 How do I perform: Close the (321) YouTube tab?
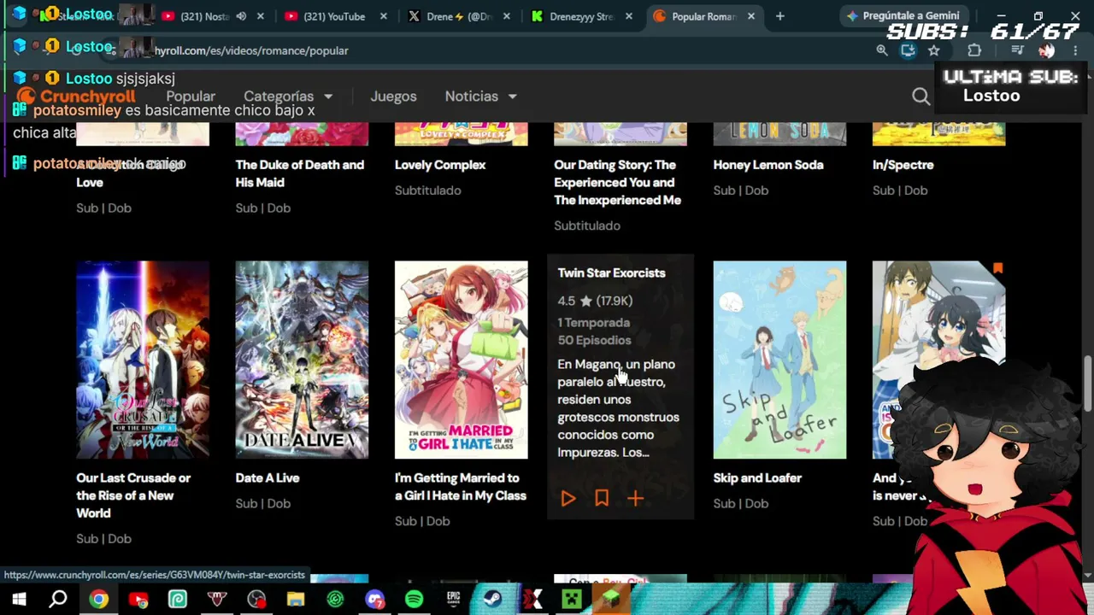(x=384, y=16)
